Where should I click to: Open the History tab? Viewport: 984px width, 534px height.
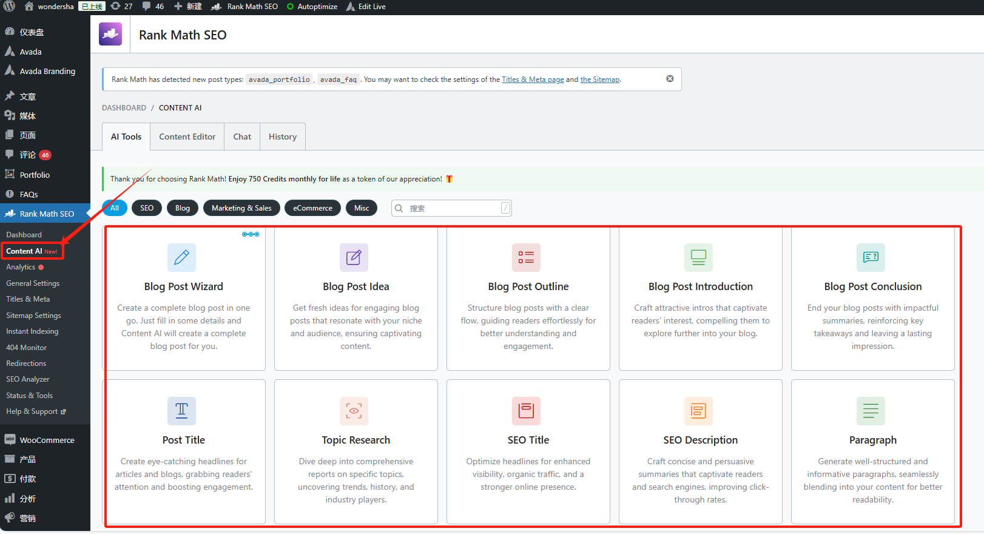pyautogui.click(x=283, y=137)
